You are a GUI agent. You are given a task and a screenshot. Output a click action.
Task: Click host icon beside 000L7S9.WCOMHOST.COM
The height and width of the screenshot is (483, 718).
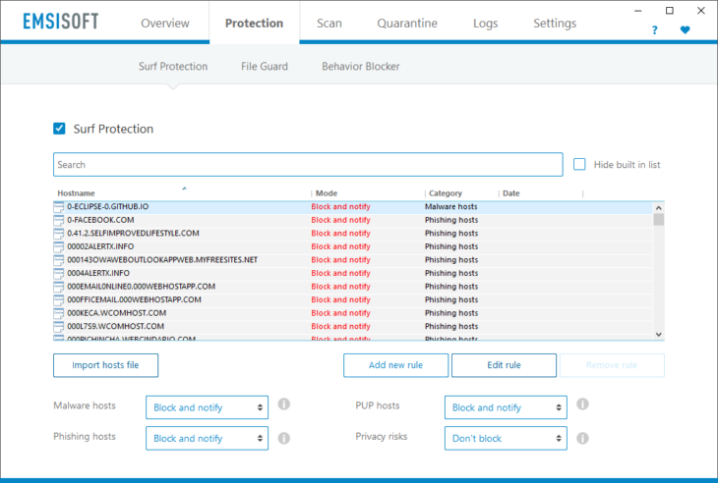[59, 326]
